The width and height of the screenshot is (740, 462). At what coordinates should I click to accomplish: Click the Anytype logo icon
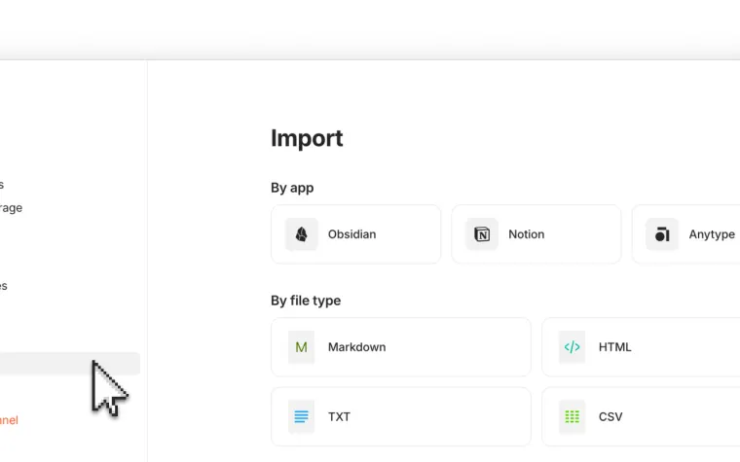[x=662, y=234]
